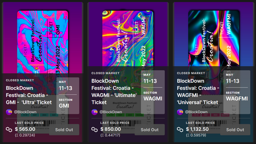The image size is (256, 144).
Task: Click Sold Out button on WAGMI ticket
Action: (149, 130)
